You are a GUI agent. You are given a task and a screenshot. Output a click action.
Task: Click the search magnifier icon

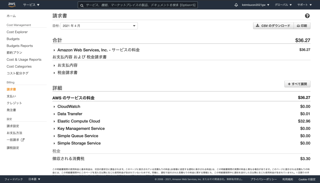tap(82, 5)
